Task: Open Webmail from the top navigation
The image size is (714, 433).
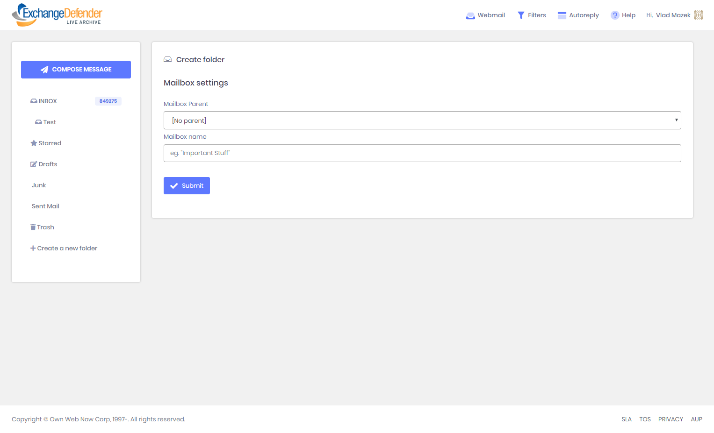Action: tap(485, 15)
